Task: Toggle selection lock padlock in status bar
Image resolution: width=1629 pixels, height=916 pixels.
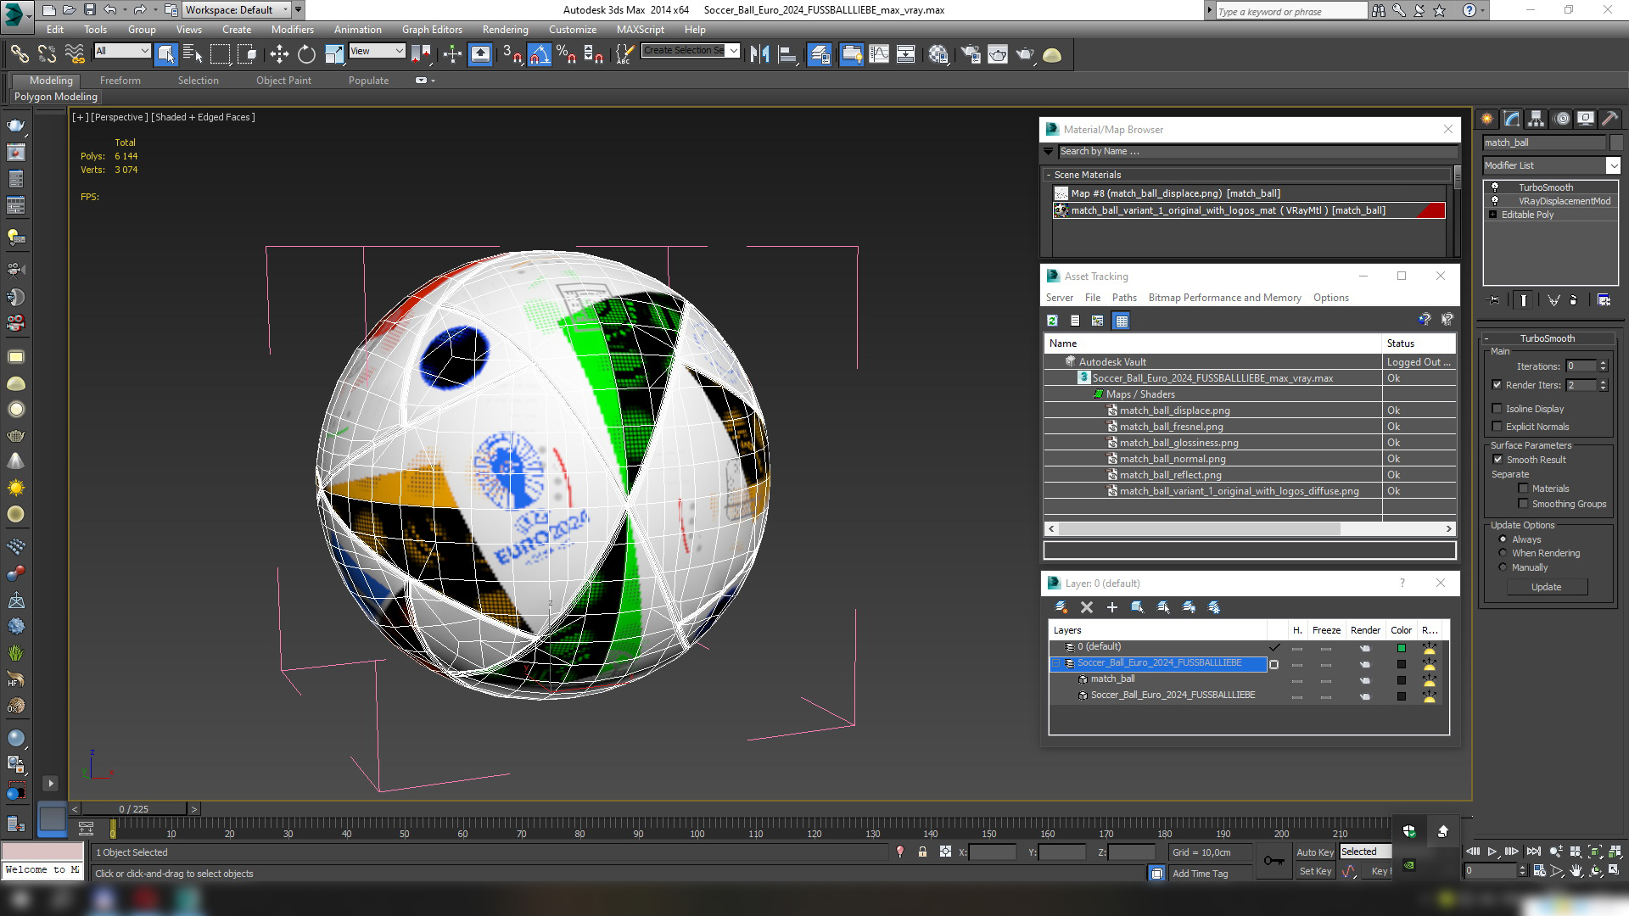Action: click(x=922, y=852)
